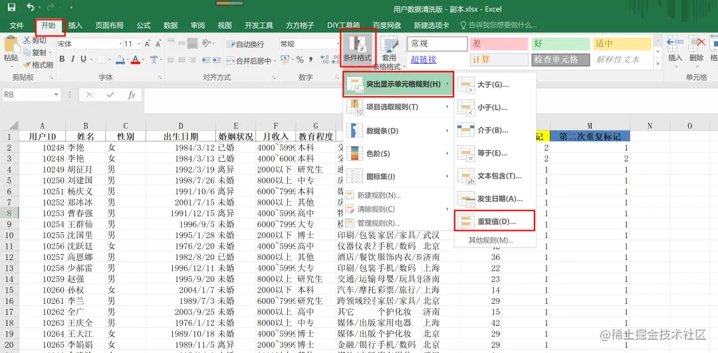Click the insert function fx button

pos(132,95)
